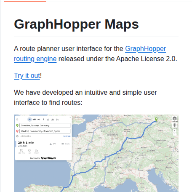Zoom in with the map plus button
192x192 pixels.
pyautogui.click(x=175, y=131)
